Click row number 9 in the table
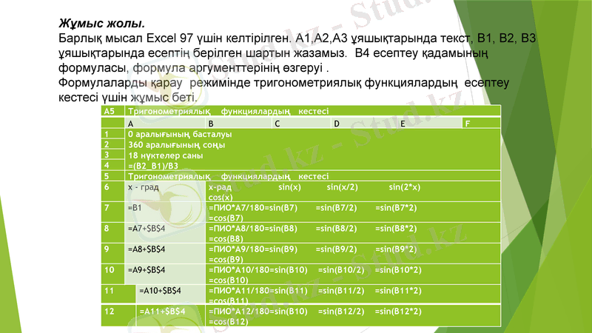This screenshot has height=333, width=592. pos(107,249)
